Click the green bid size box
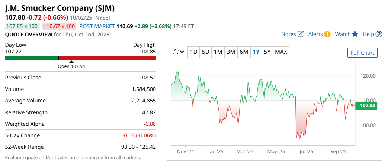 coord(22,26)
